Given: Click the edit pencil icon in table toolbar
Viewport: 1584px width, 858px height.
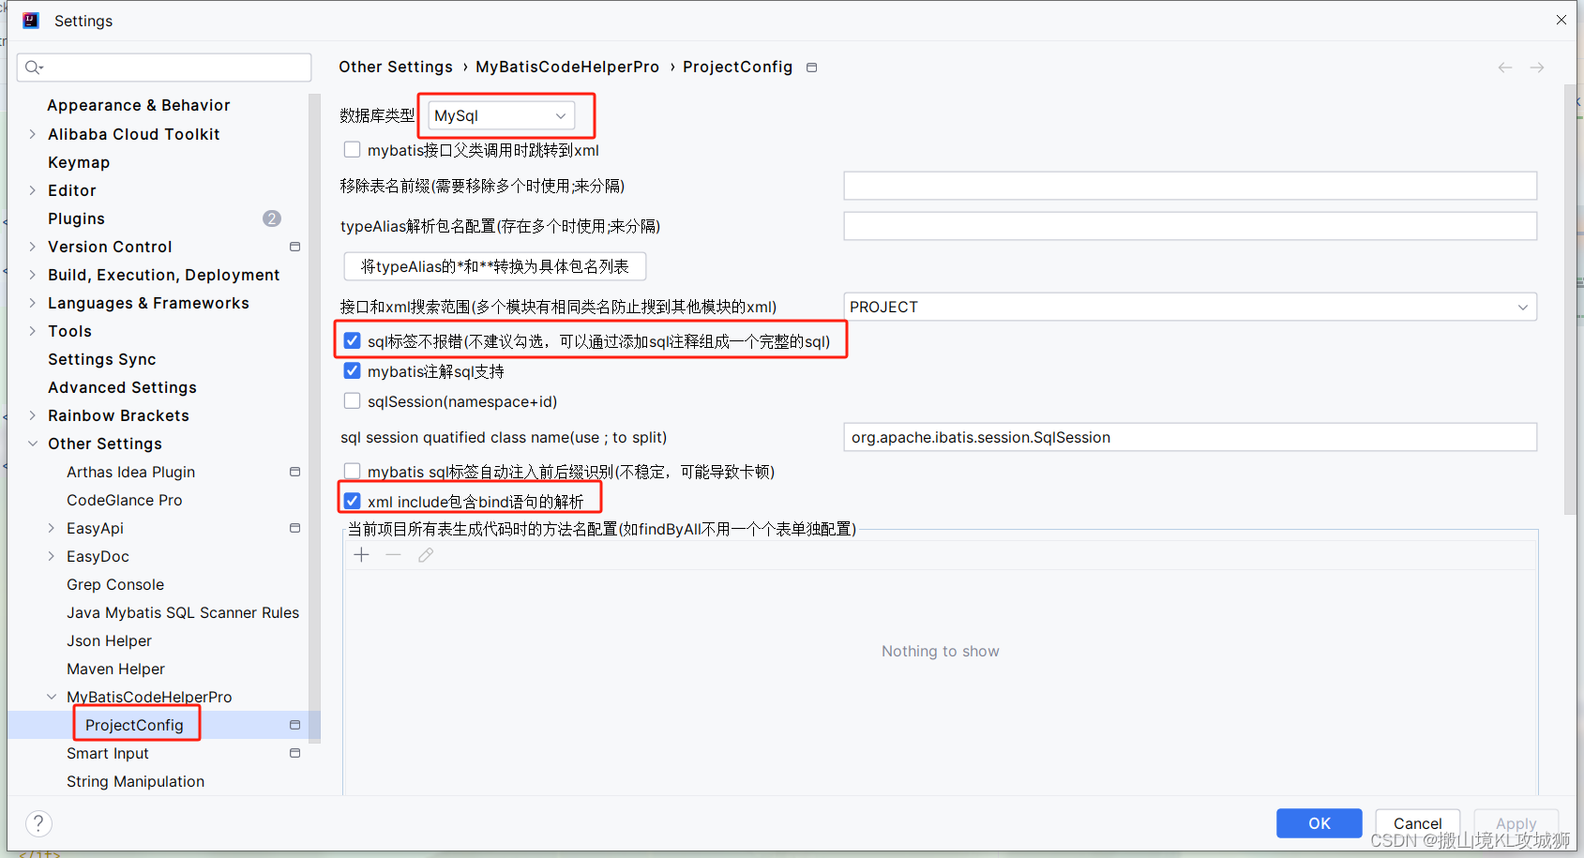Looking at the screenshot, I should point(426,555).
